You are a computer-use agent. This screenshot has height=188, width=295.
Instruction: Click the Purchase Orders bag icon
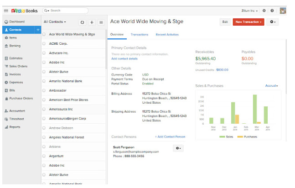click(6, 99)
